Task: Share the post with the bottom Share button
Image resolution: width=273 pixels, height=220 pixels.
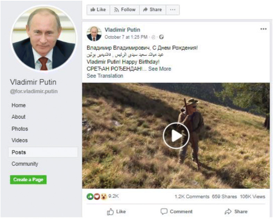Action: coord(236,211)
